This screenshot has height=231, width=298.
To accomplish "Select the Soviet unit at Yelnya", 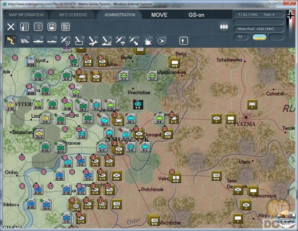I will point(175,177).
